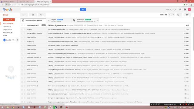Switch to CM Shop browser tab
Image resolution: width=194 pixels, height=109 pixels.
8,2
